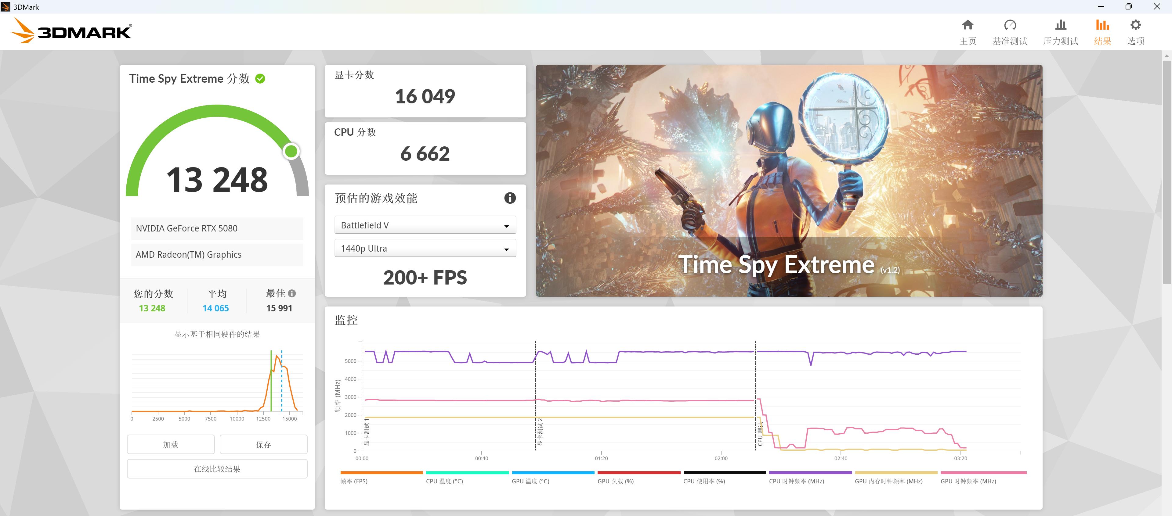Viewport: 1172px width, 516px height.
Task: Open the Benchmarks (基准测试) gauge icon
Action: coord(1010,25)
